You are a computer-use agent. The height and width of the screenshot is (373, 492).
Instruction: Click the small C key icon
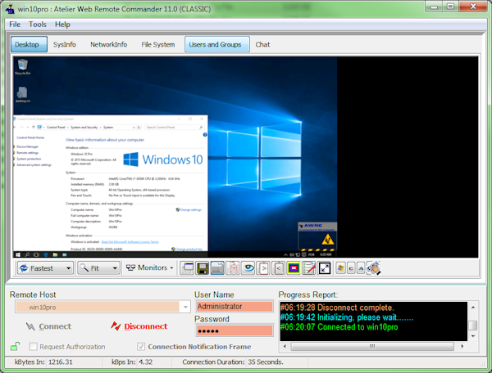[x=351, y=268]
